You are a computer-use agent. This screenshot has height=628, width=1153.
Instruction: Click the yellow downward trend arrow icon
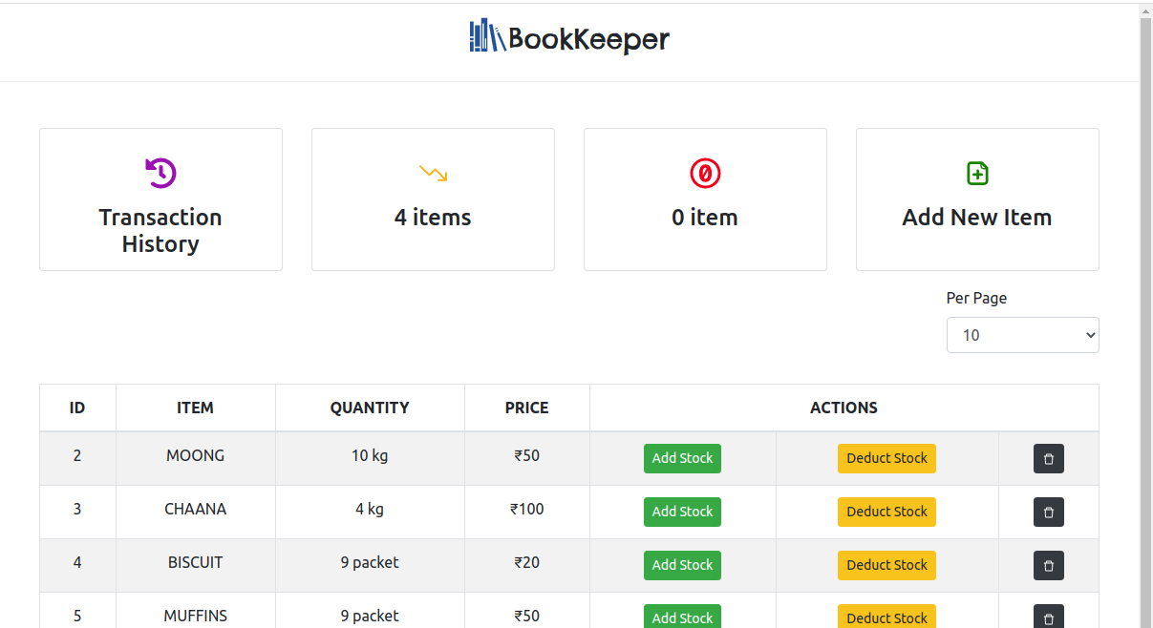click(433, 173)
